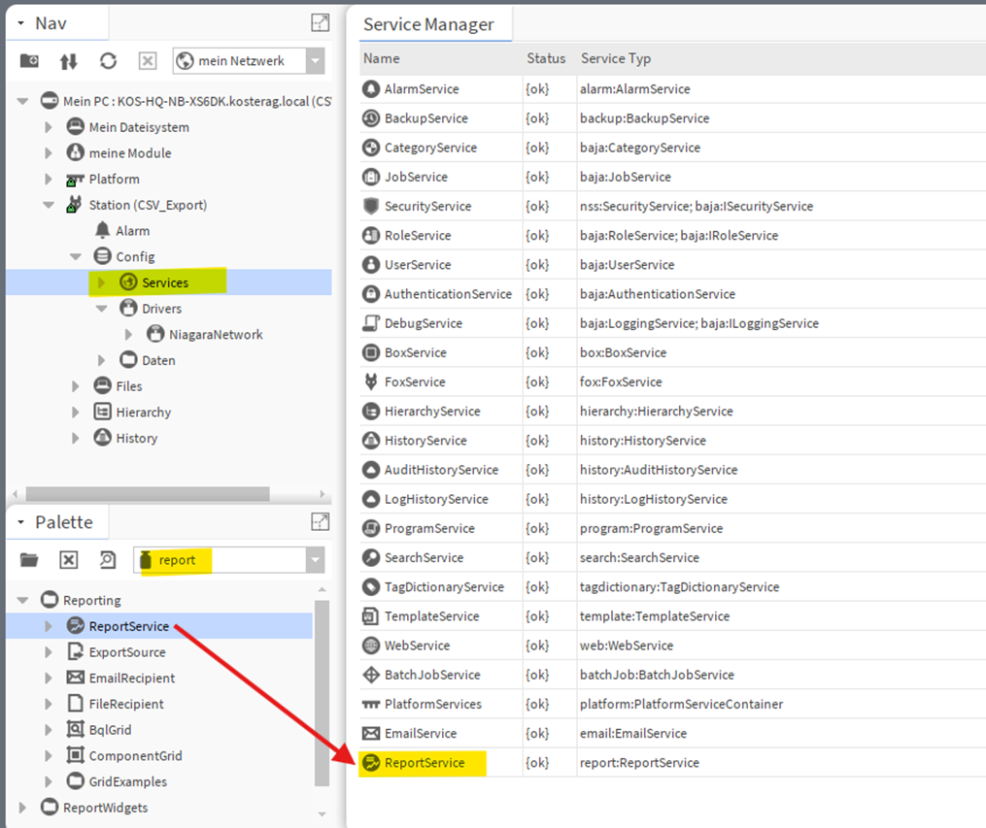986x828 pixels.
Task: Click the BatchJobService icon
Action: tap(371, 675)
